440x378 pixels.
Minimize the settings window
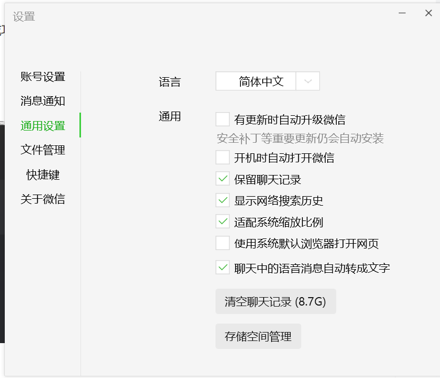click(402, 13)
